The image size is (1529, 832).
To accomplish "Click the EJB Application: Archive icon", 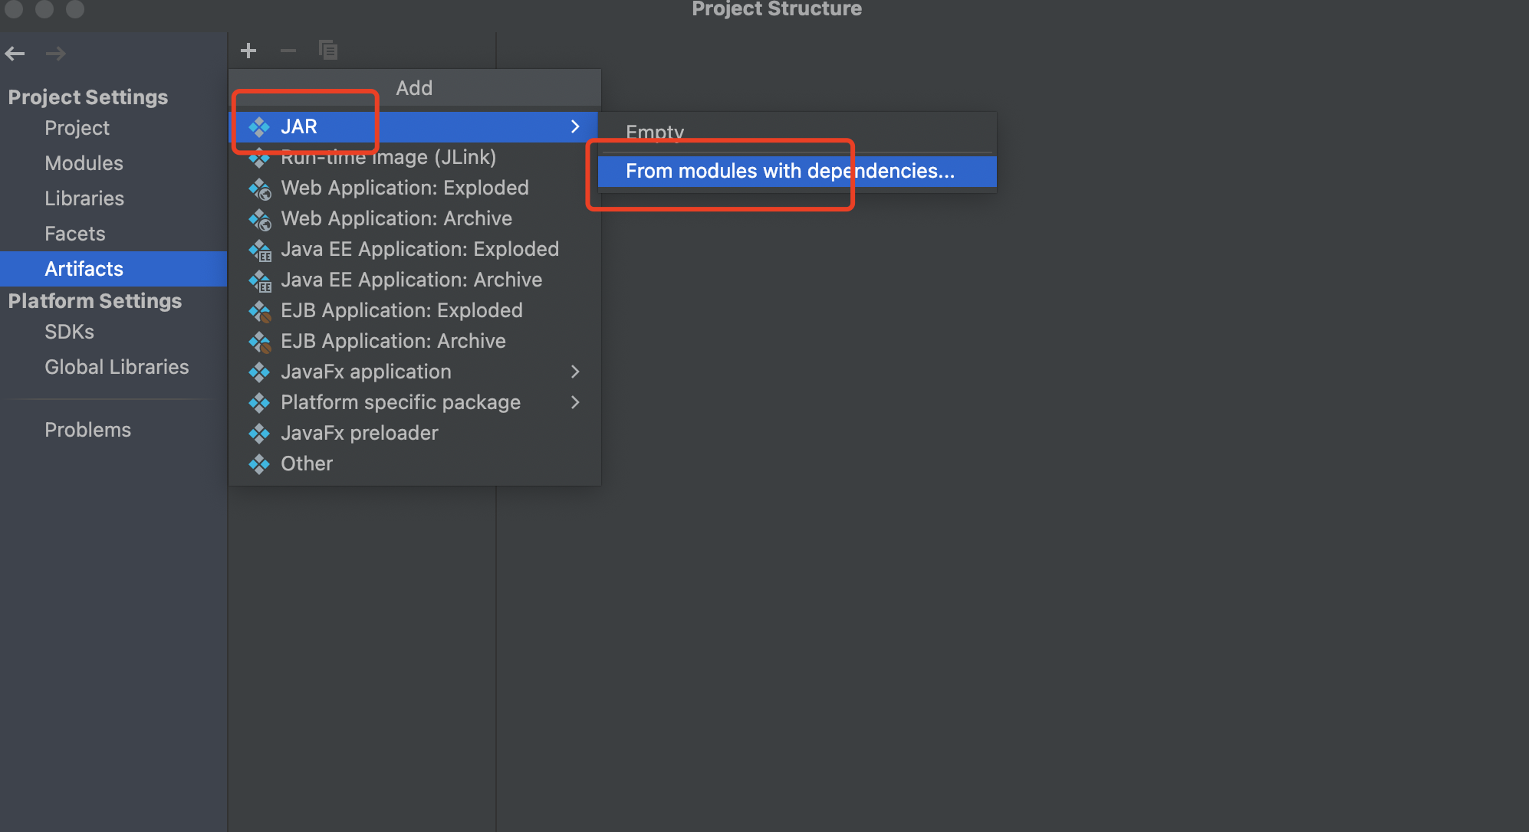I will 260,342.
